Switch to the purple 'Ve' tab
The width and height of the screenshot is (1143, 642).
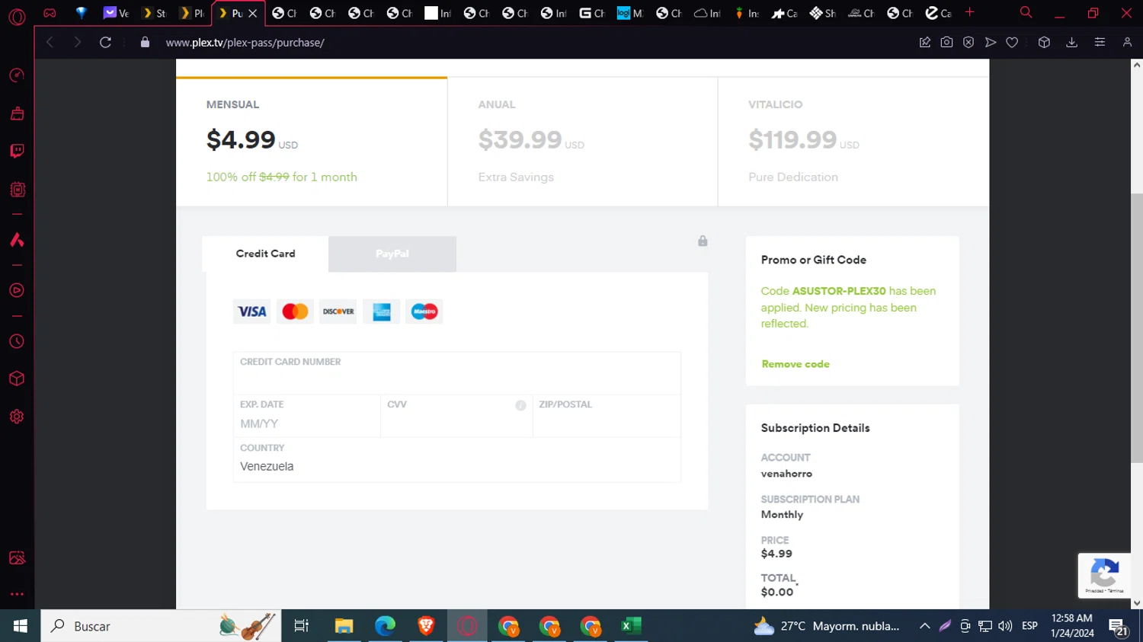coord(117,13)
